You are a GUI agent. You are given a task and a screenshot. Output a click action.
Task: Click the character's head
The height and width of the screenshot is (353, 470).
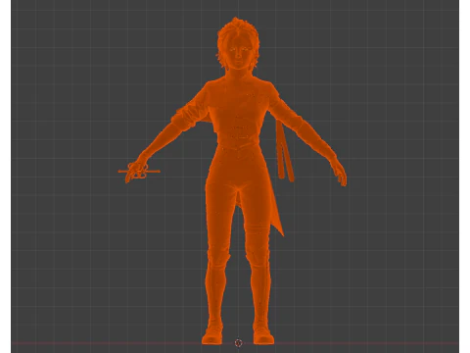(x=238, y=44)
